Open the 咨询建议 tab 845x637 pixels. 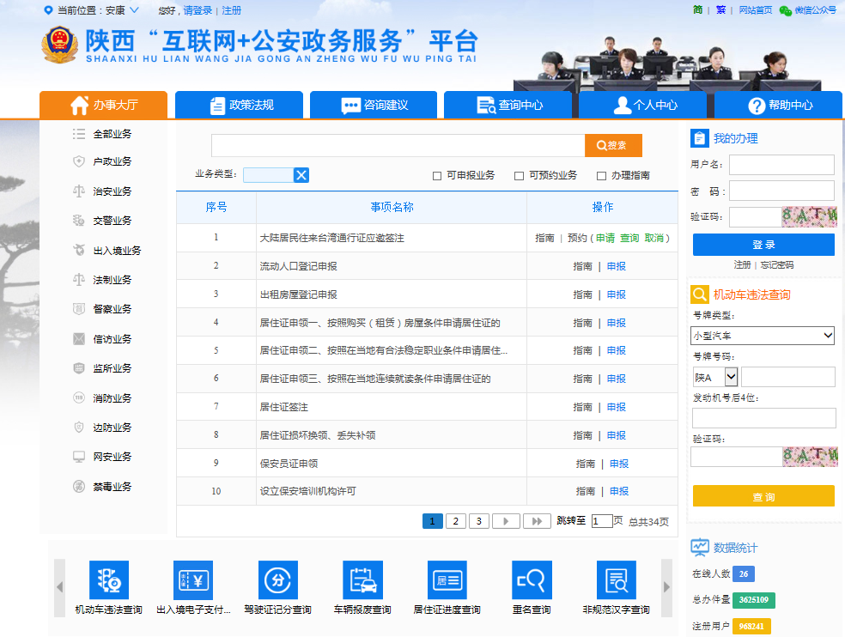pyautogui.click(x=374, y=105)
